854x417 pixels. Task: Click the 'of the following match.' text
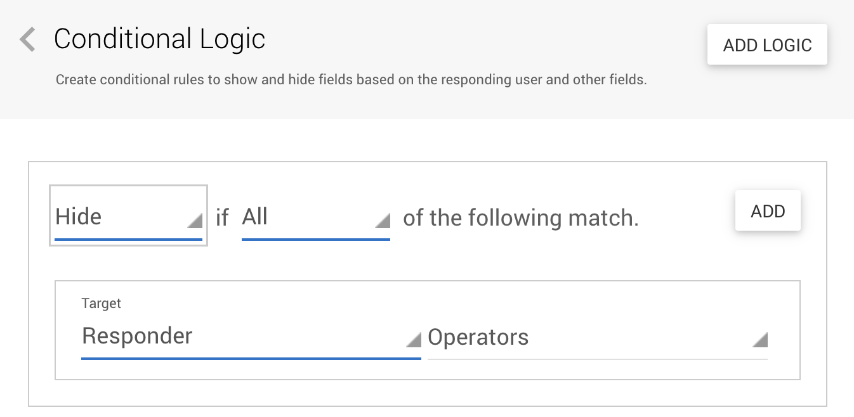521,218
